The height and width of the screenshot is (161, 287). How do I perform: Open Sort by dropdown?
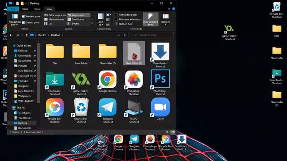[100, 20]
